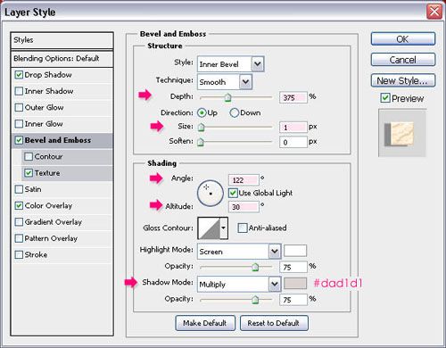446x348 pixels.
Task: Click the Make Default button
Action: 205,323
